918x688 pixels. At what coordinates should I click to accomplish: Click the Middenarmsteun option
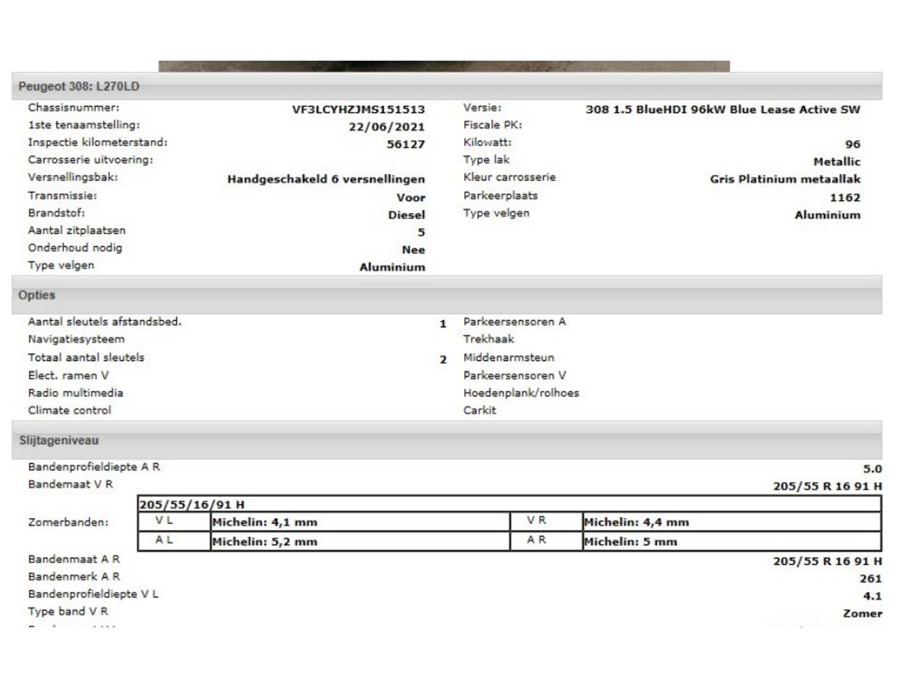point(508,357)
